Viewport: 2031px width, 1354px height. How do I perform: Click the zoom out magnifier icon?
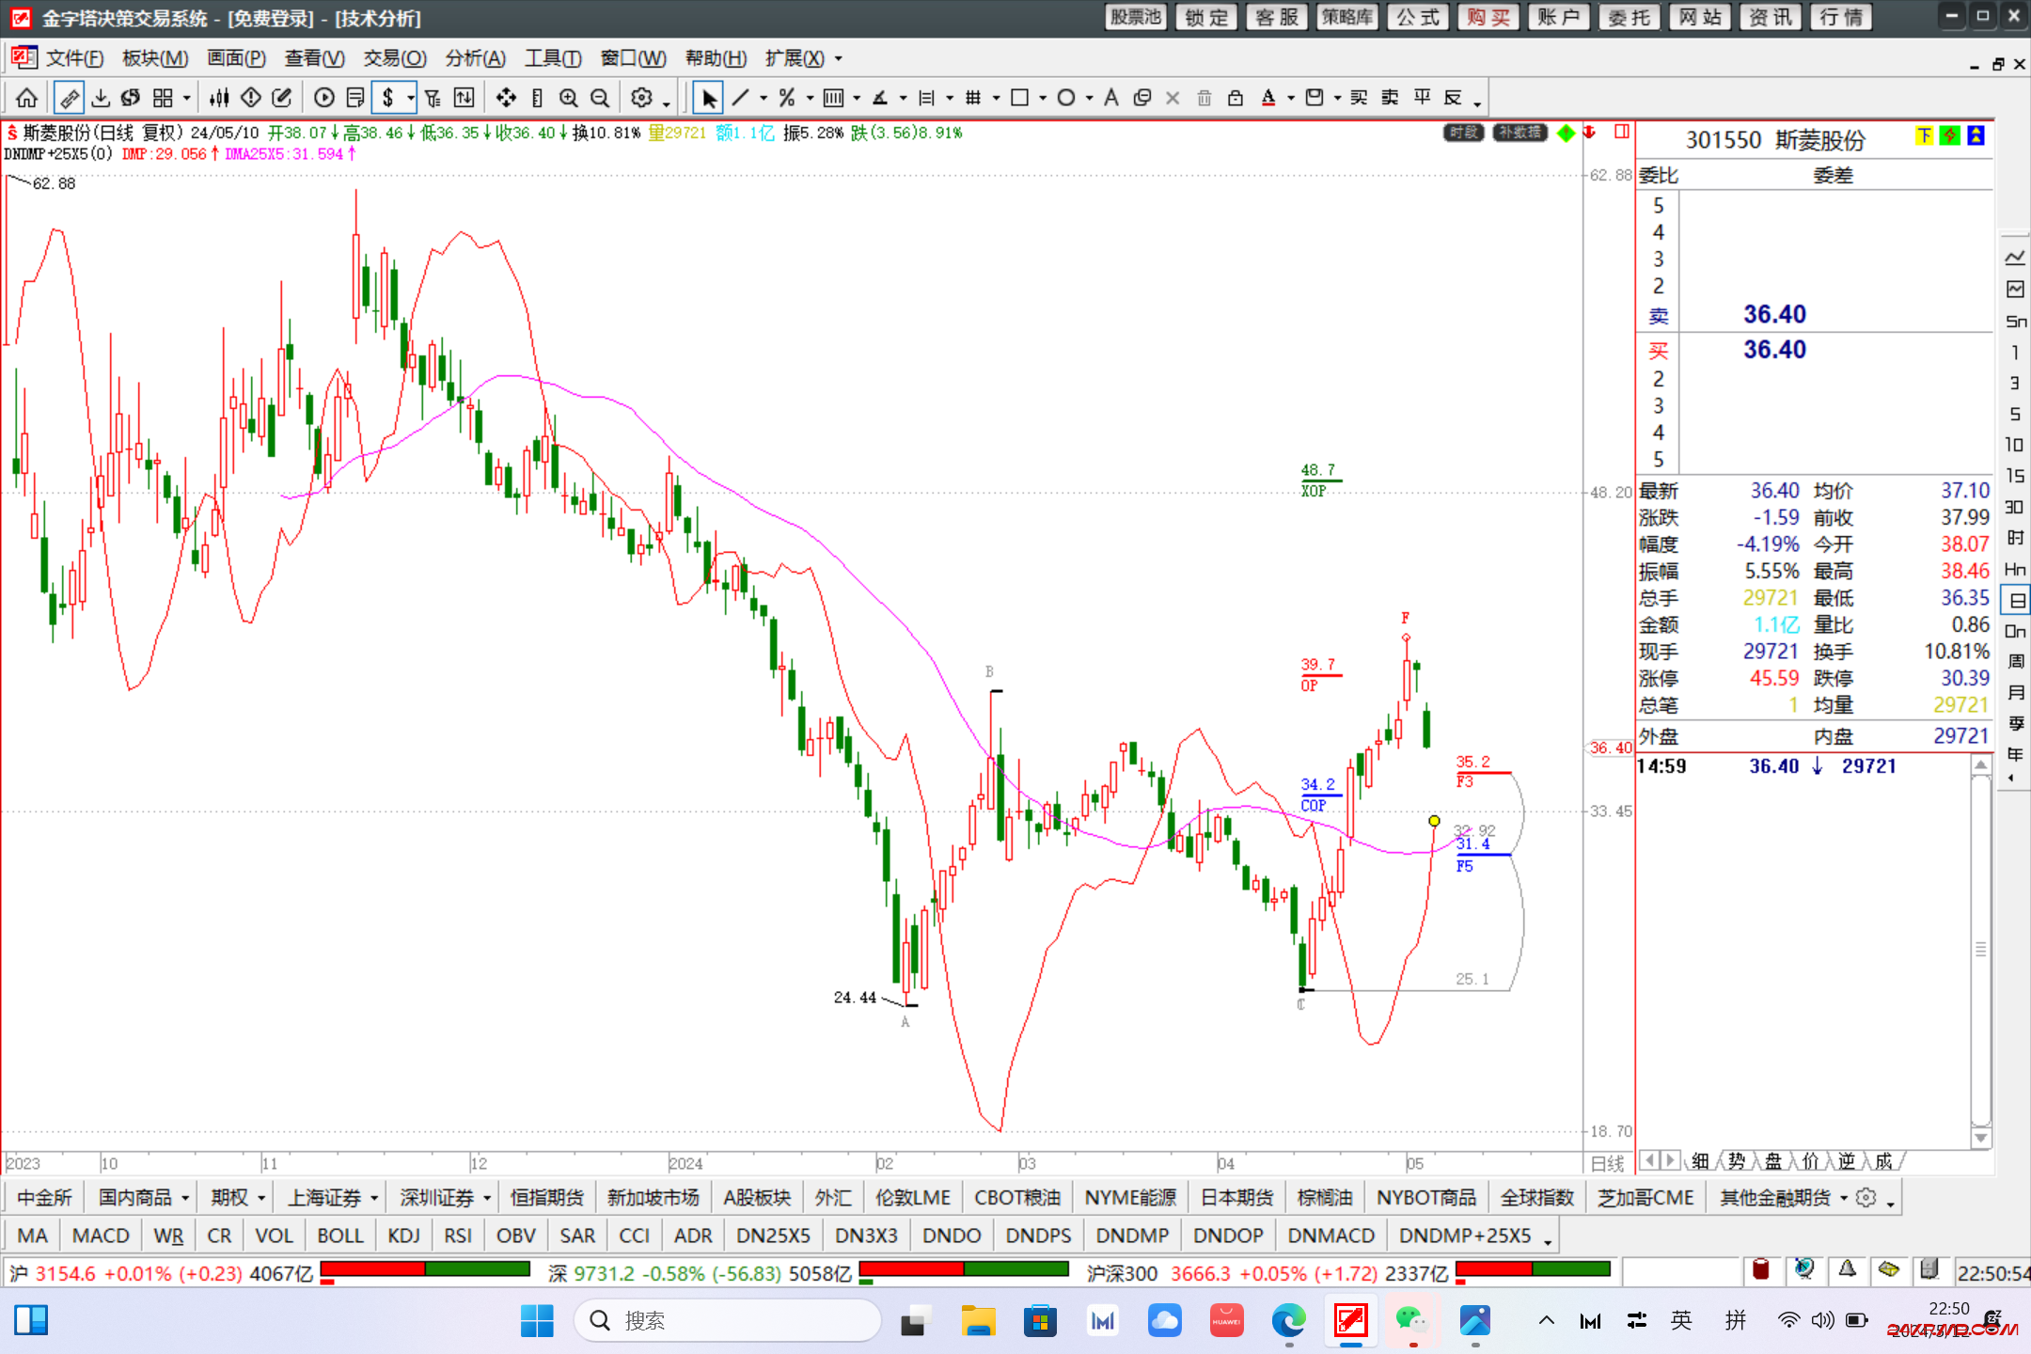click(x=600, y=98)
